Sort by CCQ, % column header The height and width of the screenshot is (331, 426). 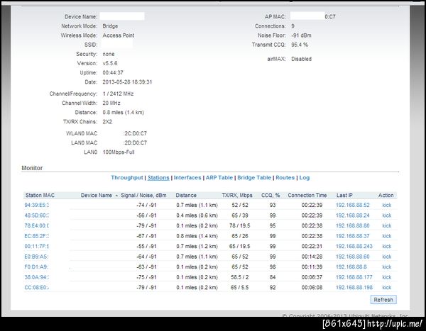(x=271, y=196)
